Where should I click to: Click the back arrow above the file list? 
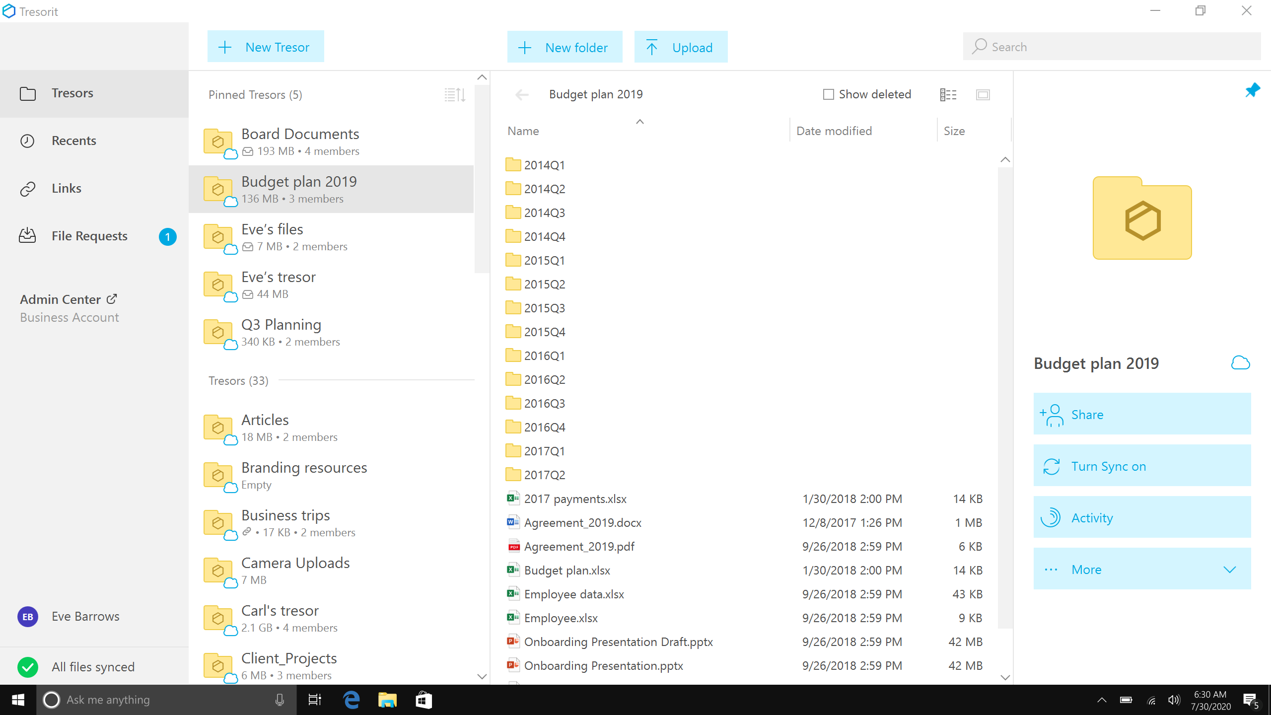(x=521, y=94)
